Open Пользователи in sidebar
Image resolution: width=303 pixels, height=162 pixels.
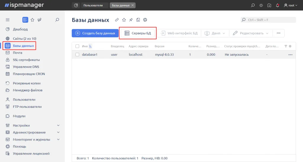pos(24,100)
